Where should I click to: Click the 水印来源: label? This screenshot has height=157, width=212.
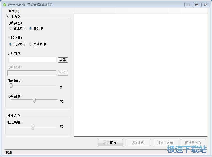15,38
